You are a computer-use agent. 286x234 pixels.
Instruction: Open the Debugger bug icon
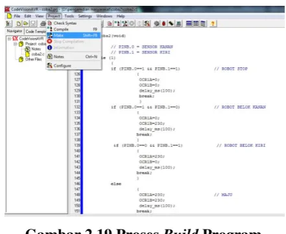163,23
